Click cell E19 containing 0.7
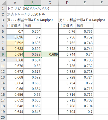 coord(85,112)
